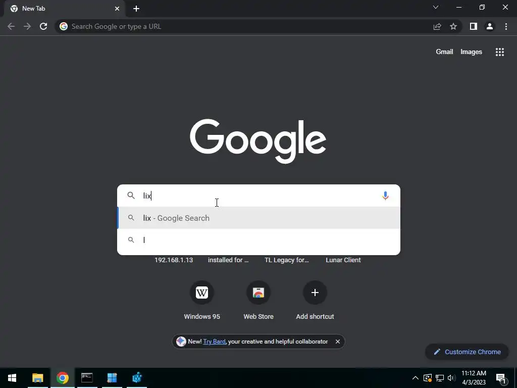Click the warning-badged tray icon
The image size is (517, 388).
(x=427, y=378)
